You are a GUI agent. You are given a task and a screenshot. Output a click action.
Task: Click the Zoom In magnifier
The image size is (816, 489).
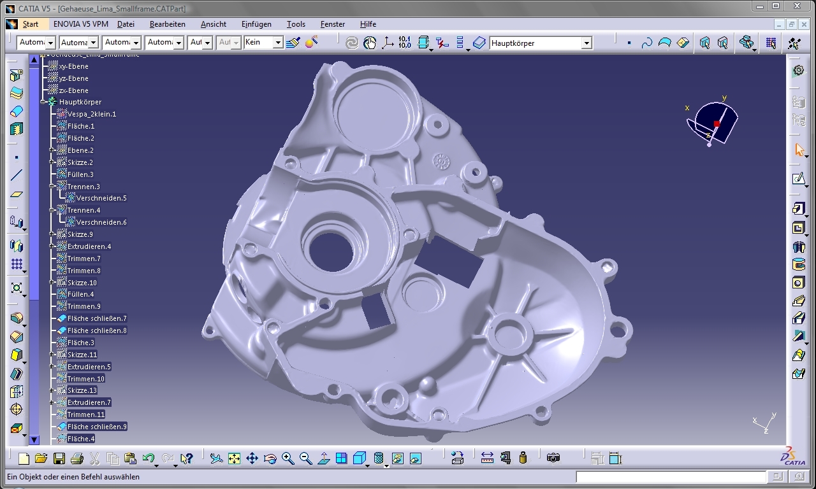pyautogui.click(x=288, y=458)
